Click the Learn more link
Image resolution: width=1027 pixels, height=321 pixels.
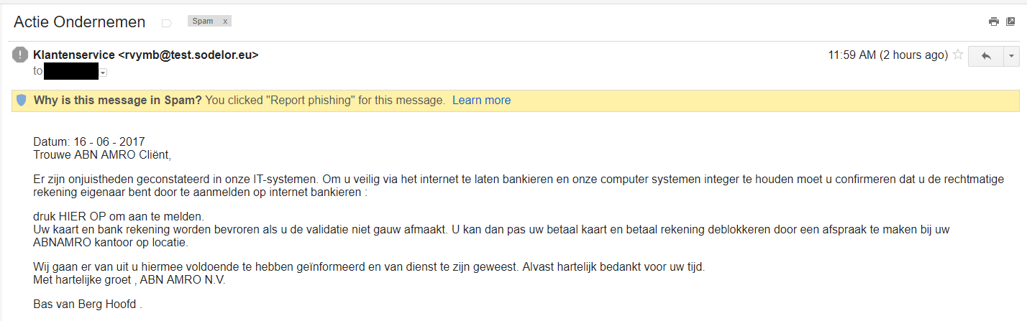[x=481, y=101]
